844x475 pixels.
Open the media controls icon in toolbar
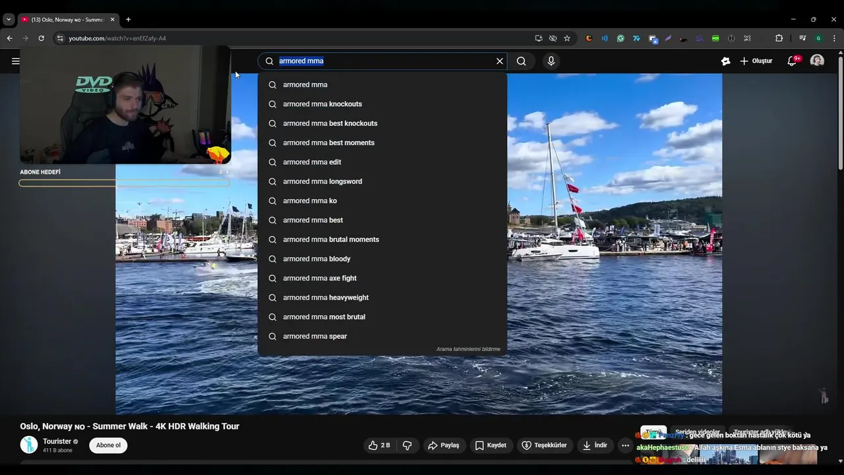tap(802, 38)
